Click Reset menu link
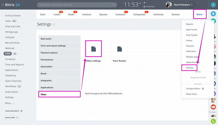This screenshot has width=218, height=125. coord(191,94)
